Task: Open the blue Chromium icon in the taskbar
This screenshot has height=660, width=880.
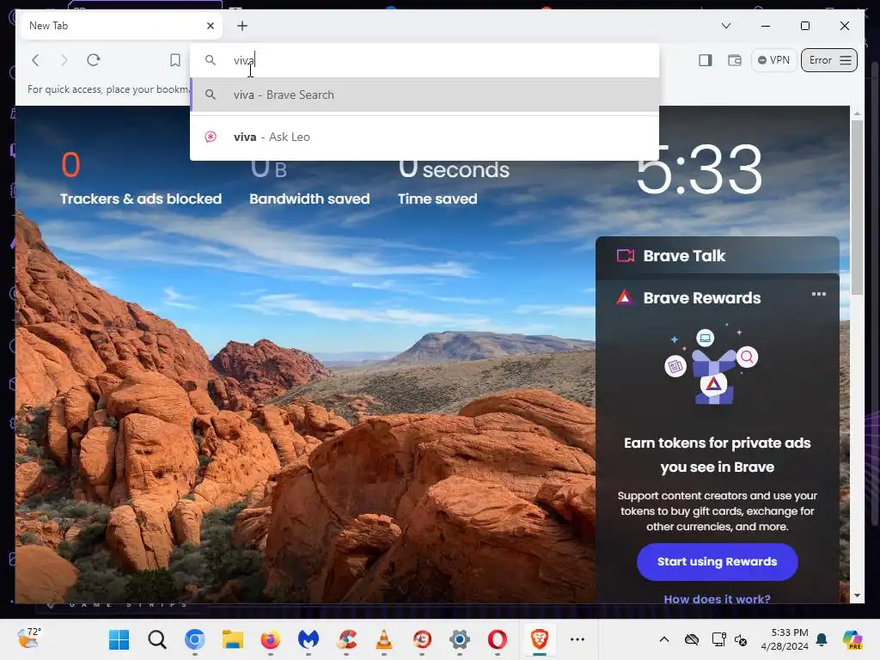Action: pyautogui.click(x=195, y=639)
